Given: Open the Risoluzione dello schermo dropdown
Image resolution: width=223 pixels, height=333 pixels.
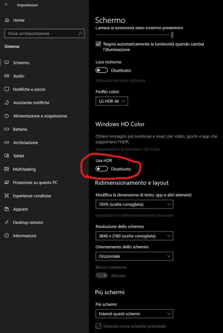Looking at the screenshot, I should click(x=134, y=236).
